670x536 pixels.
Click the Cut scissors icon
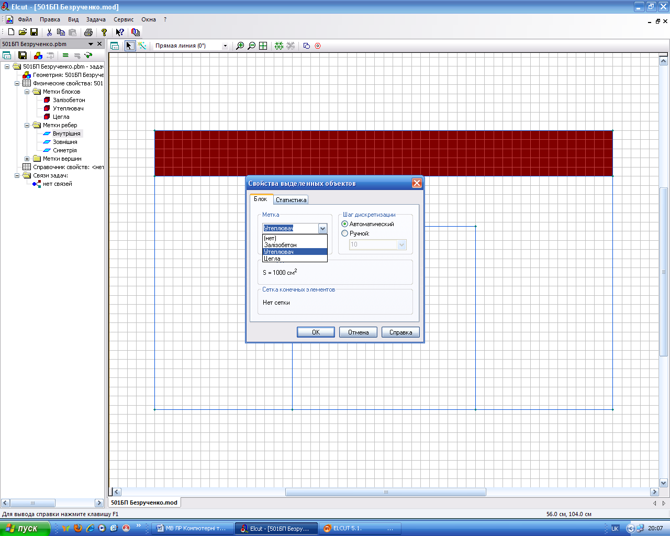pos(49,32)
